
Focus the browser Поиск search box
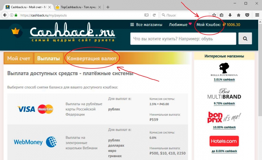pos(185,15)
